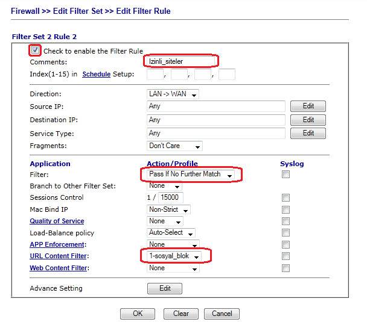Image resolution: width=367 pixels, height=322 pixels.
Task: Open the Mac Bind IP Non-Strict dropdown
Action: coord(169,209)
